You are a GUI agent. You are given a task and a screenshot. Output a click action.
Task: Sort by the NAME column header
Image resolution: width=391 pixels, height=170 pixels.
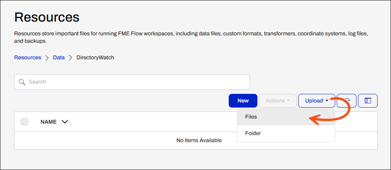coord(49,122)
